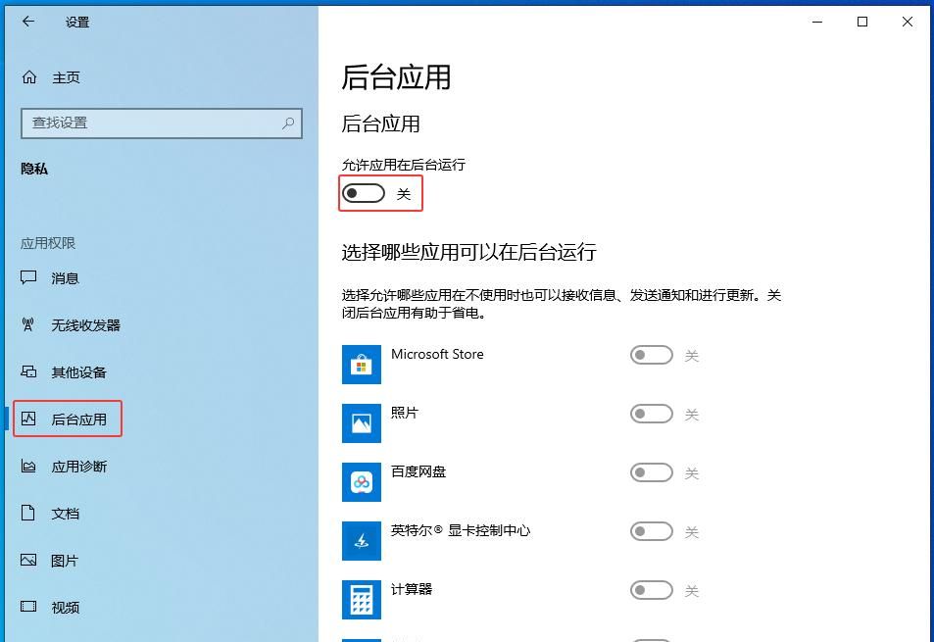Enable the 允许应用在后台运行 master switch
The height and width of the screenshot is (642, 934).
coord(364,193)
